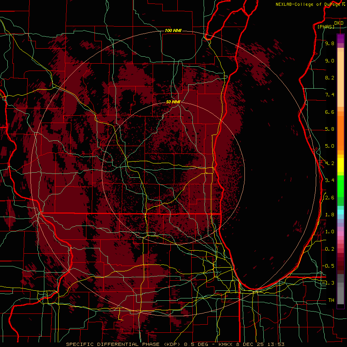Pick the yellow band on the color bar
The image size is (347, 347).
(340, 165)
